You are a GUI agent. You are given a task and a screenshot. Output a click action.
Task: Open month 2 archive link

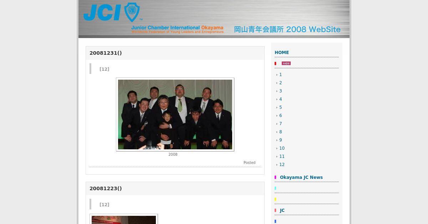[x=280, y=83]
